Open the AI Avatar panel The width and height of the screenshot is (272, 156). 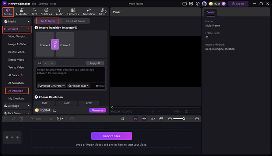coord(21,12)
